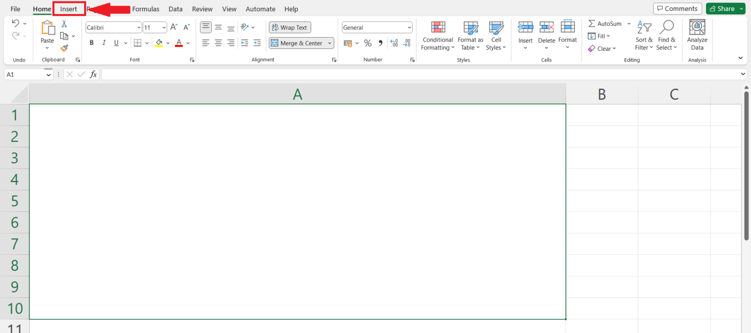The width and height of the screenshot is (751, 333).
Task: Click Center alignment
Action: click(218, 43)
